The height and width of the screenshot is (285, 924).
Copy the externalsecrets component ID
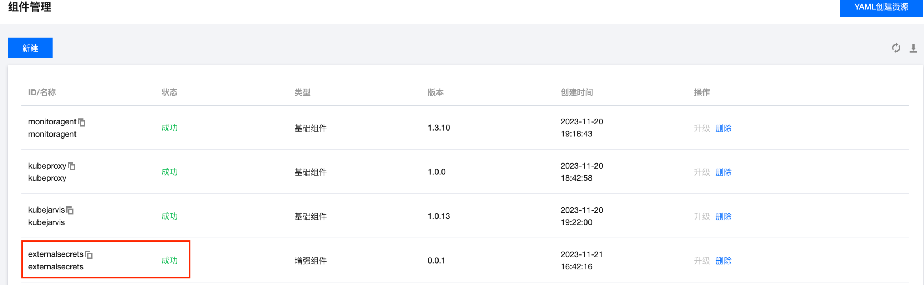89,255
